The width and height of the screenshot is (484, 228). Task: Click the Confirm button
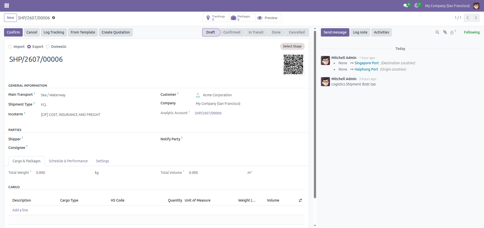click(x=13, y=32)
